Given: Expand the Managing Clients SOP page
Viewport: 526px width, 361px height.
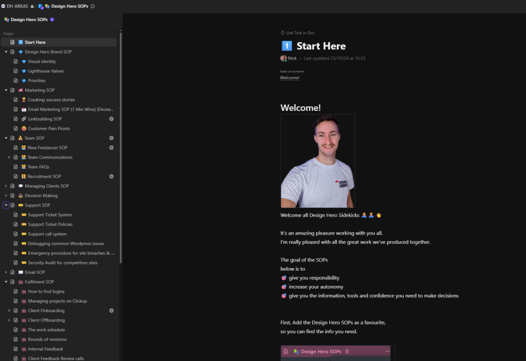Looking at the screenshot, I should point(6,186).
